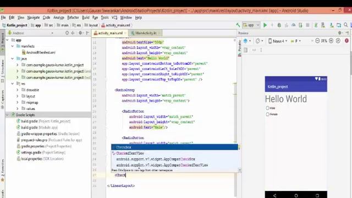This screenshot has width=352, height=198.
Task: Open the Build menu
Action: click(x=86, y=18)
